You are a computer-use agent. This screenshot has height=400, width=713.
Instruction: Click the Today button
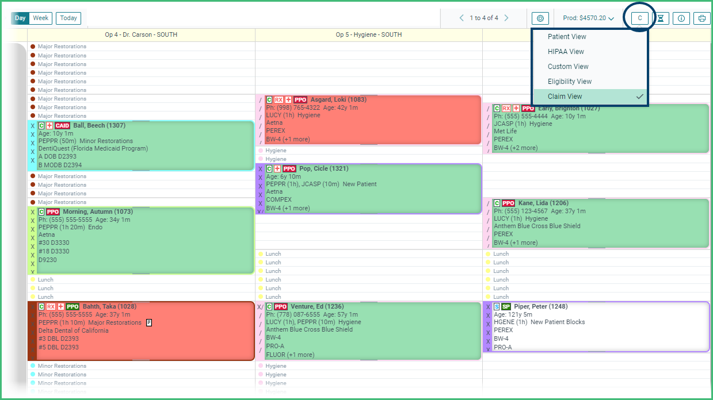68,18
